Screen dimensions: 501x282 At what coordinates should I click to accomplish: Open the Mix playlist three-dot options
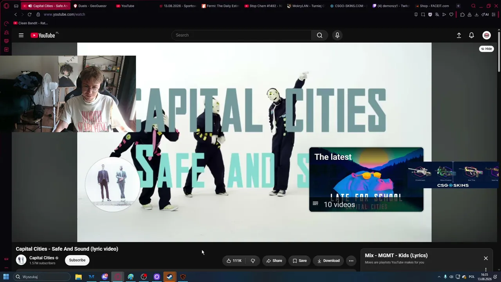[x=486, y=270]
